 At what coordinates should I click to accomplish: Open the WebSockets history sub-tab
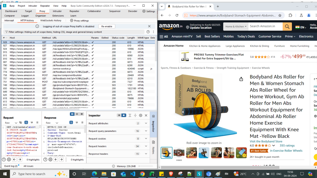pos(51,21)
